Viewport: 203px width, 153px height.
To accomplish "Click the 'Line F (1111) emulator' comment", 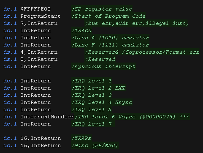I will [110, 45].
